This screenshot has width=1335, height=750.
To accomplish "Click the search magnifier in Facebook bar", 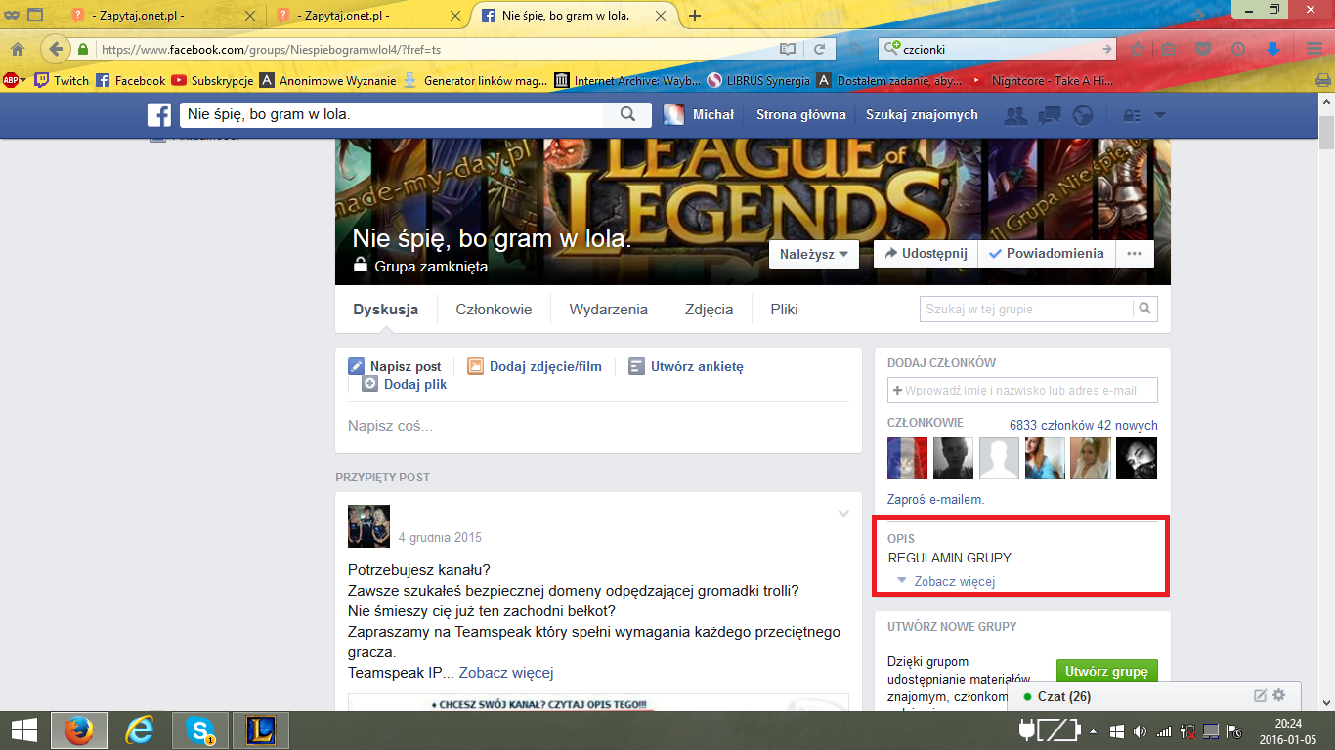I will (x=628, y=115).
